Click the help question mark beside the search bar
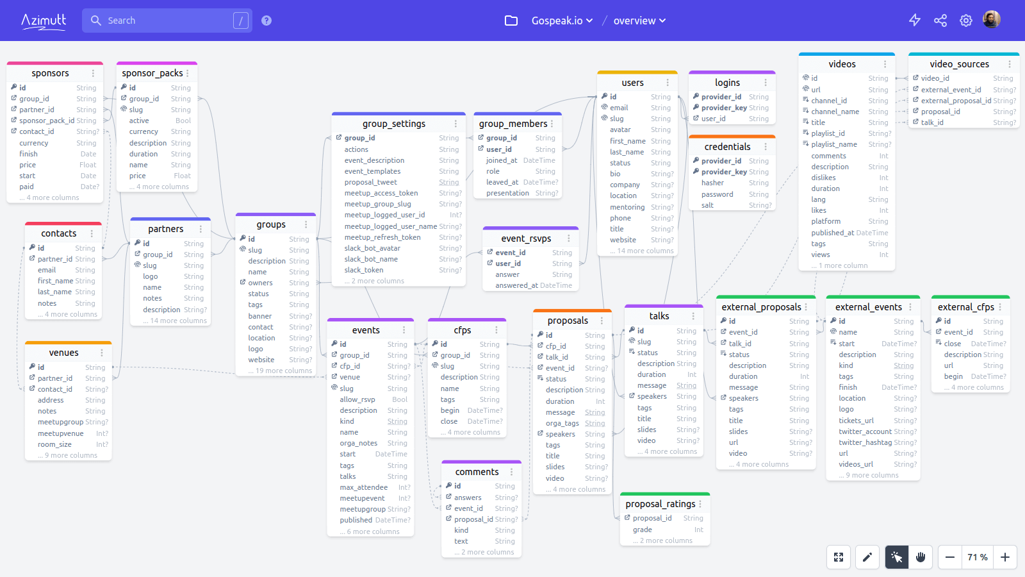This screenshot has width=1025, height=577. pyautogui.click(x=266, y=20)
